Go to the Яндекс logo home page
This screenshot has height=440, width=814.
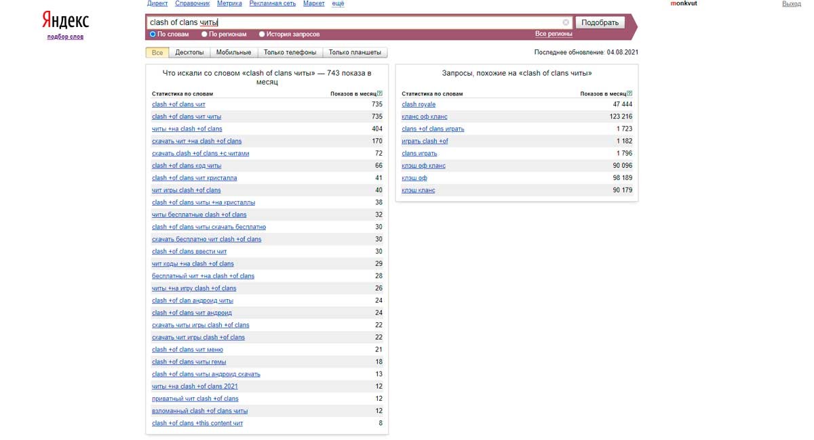click(65, 20)
